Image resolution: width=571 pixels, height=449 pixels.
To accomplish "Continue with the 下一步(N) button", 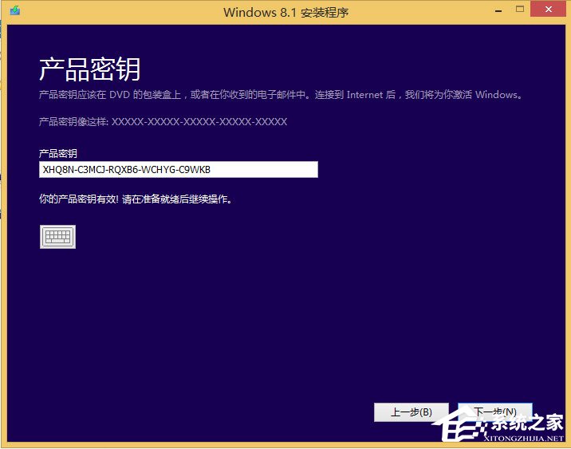I will coord(495,412).
